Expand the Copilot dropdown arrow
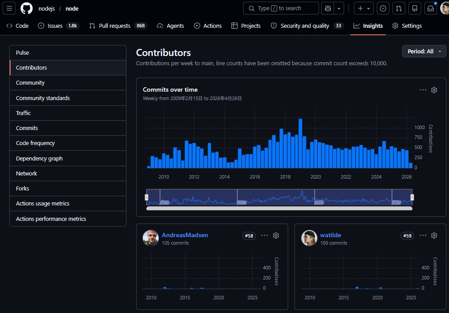 [339, 8]
